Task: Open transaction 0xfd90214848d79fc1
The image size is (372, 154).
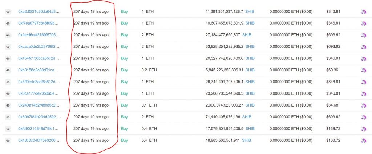Action: [39, 128]
